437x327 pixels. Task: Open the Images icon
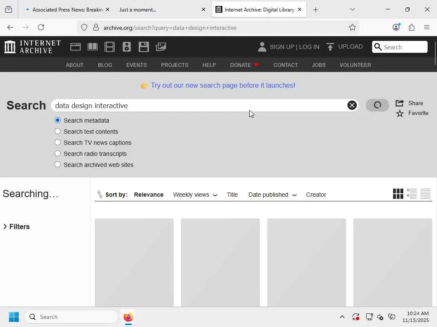point(161,47)
